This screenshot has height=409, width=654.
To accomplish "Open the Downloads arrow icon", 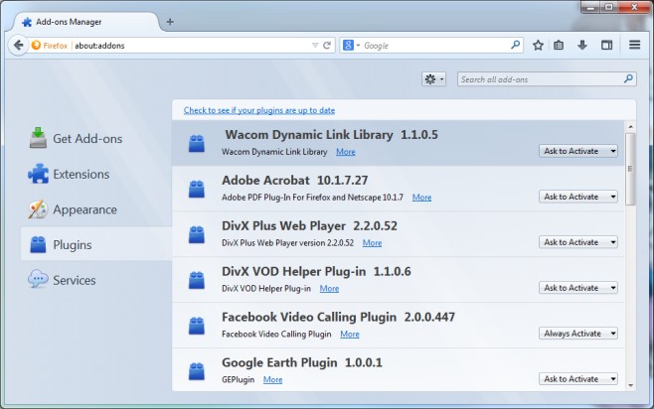I will tap(582, 45).
